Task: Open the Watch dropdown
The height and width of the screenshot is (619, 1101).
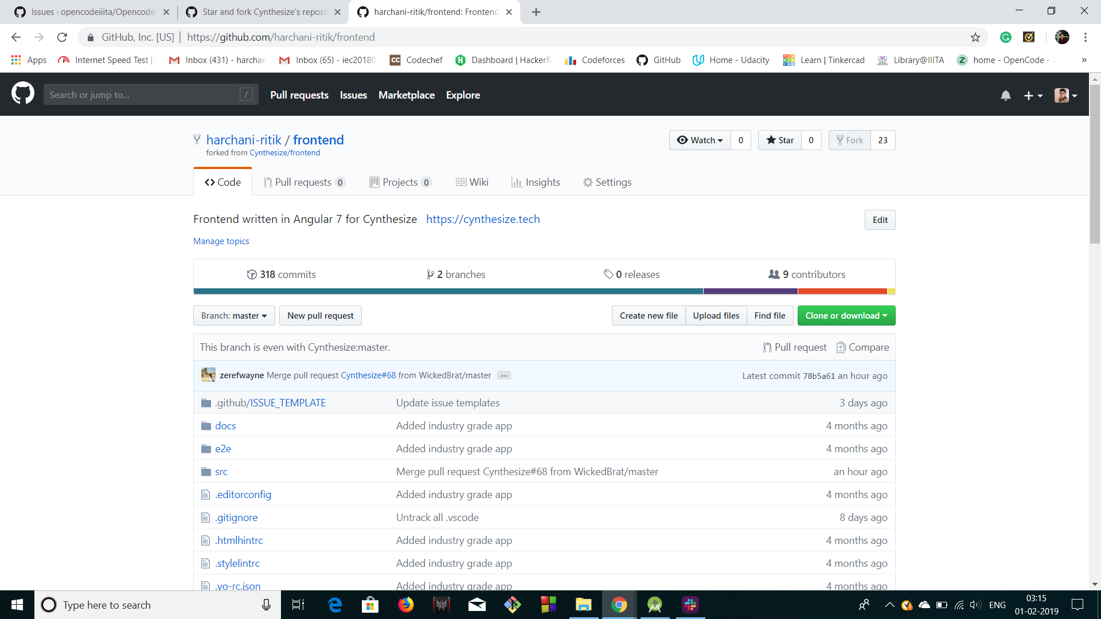Action: tap(700, 140)
